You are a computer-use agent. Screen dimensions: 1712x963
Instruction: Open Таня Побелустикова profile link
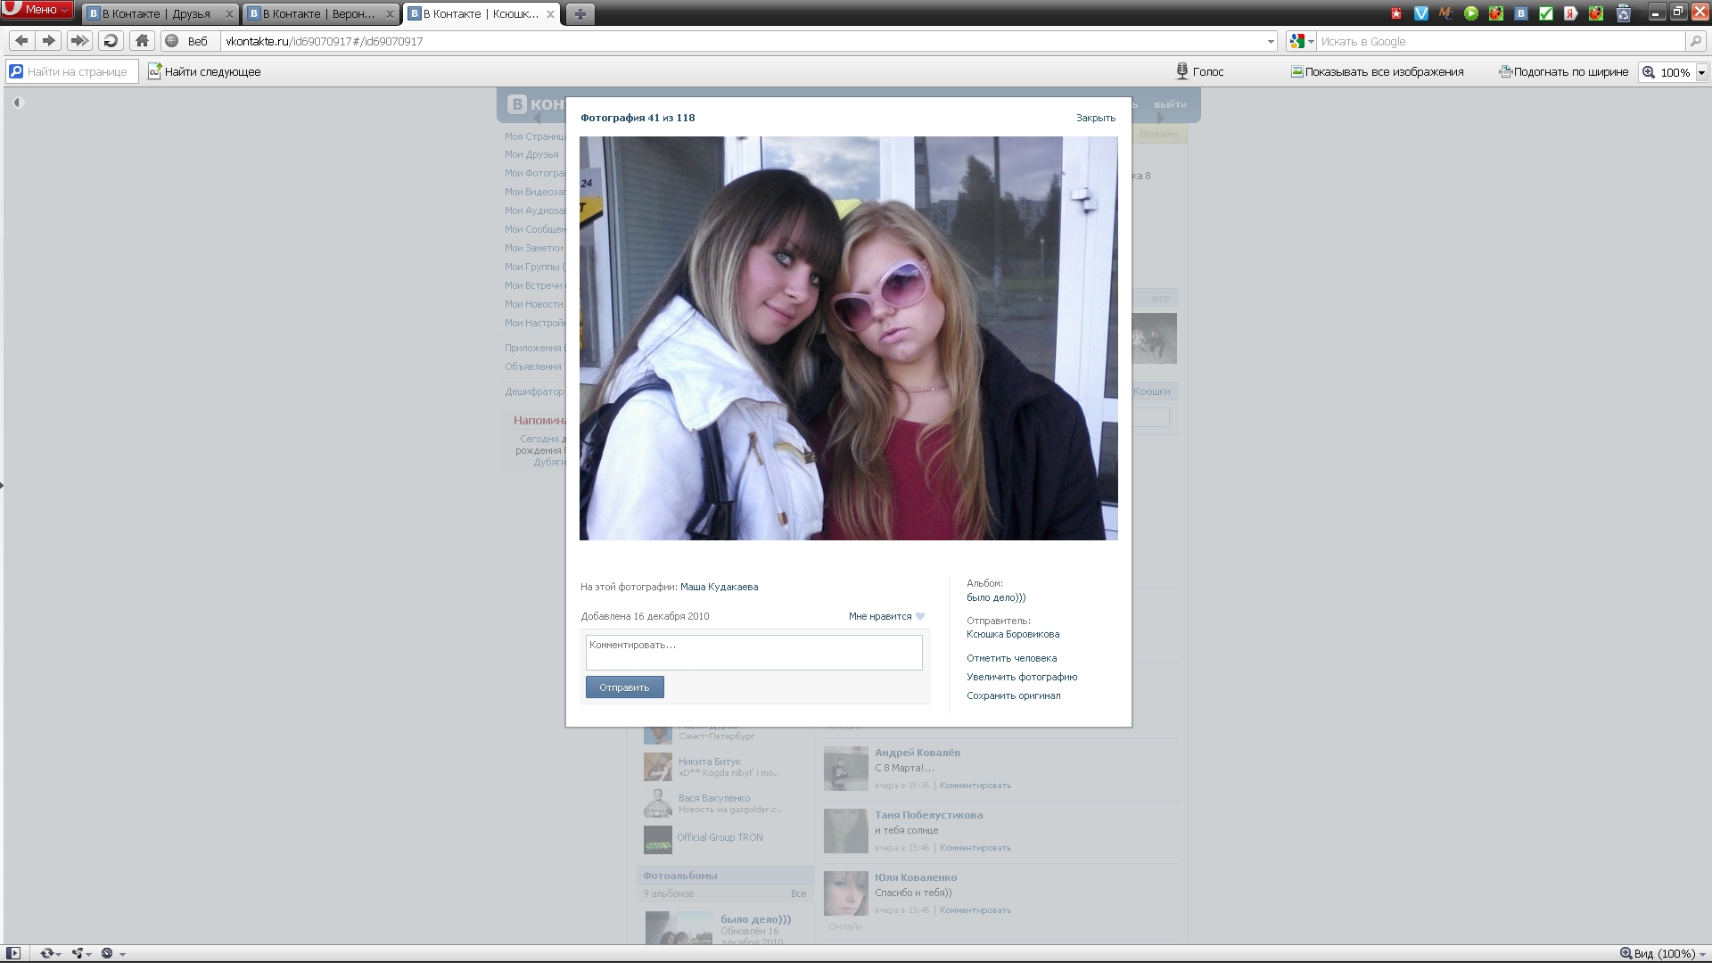tap(928, 815)
